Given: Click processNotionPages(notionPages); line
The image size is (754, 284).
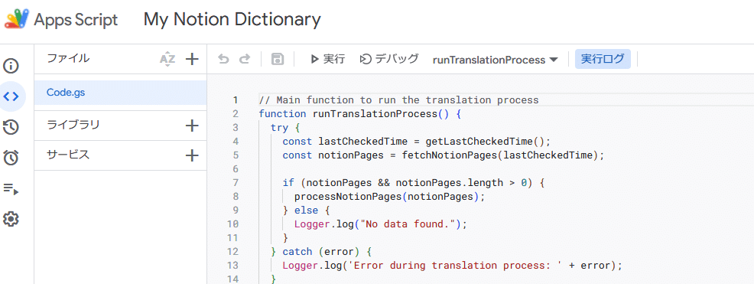Looking at the screenshot, I should coord(389,197).
